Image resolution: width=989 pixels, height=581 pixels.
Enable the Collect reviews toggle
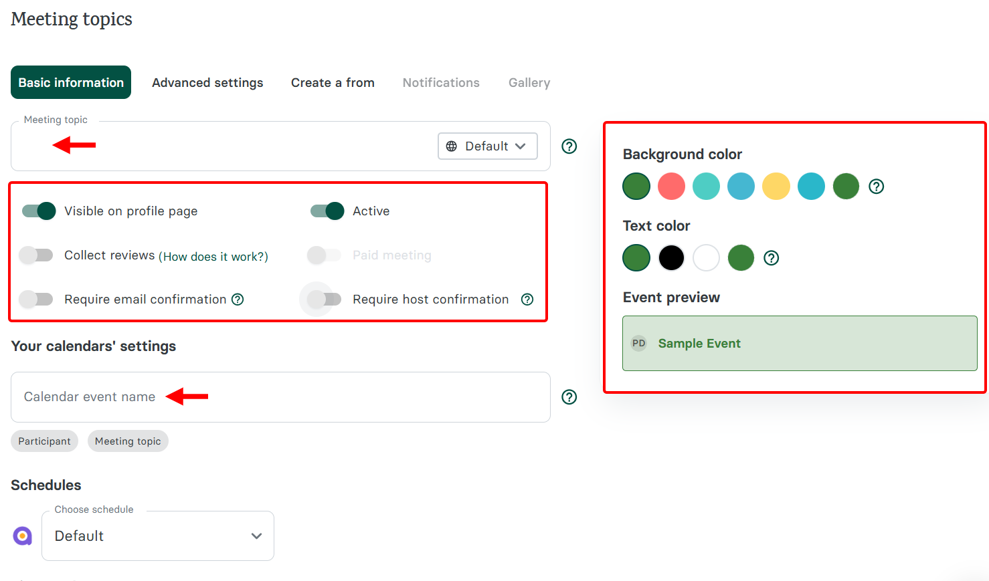[37, 255]
